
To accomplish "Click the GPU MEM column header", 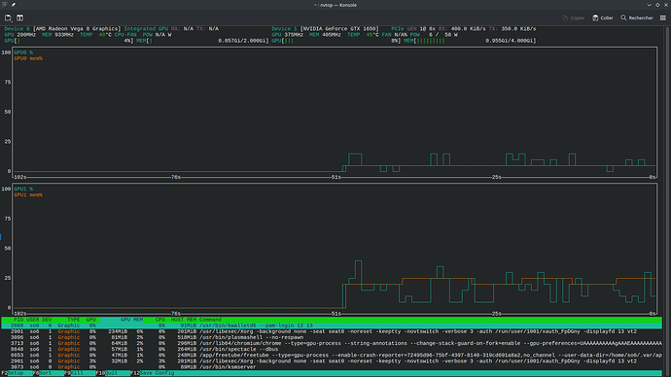I will [132, 320].
